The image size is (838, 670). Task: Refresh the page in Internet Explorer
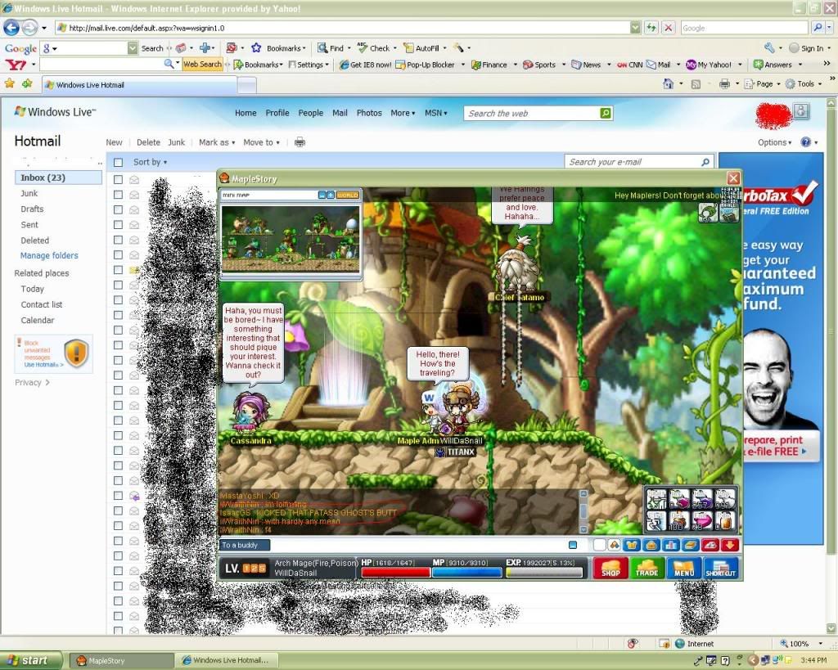pos(651,28)
